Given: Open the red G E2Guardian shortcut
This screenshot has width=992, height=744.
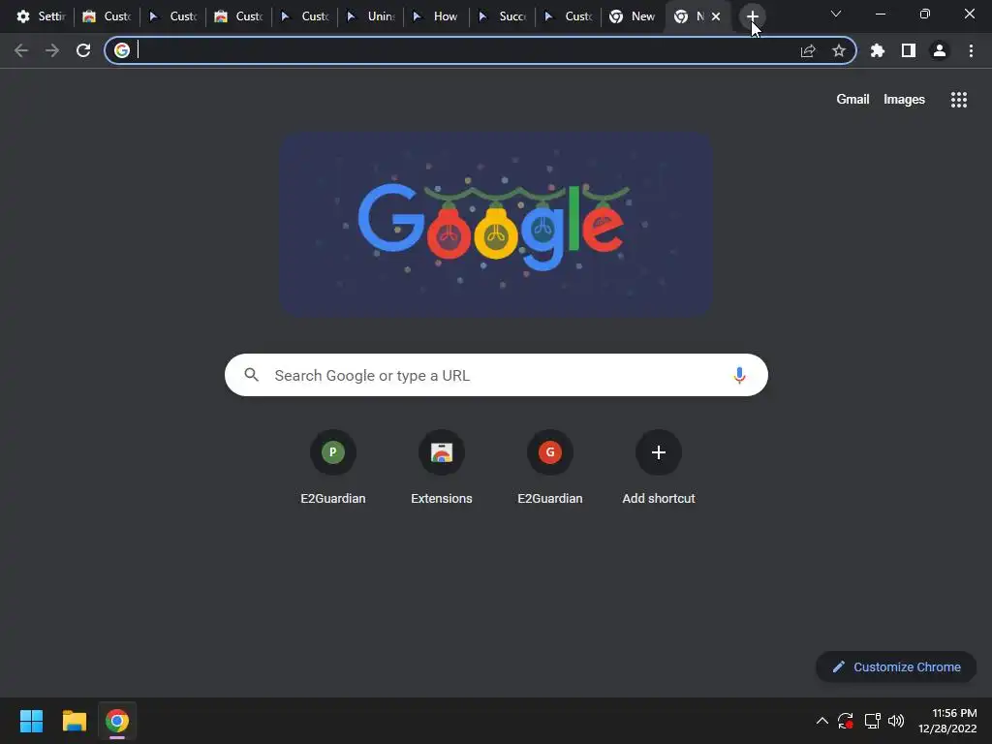Looking at the screenshot, I should point(550,467).
